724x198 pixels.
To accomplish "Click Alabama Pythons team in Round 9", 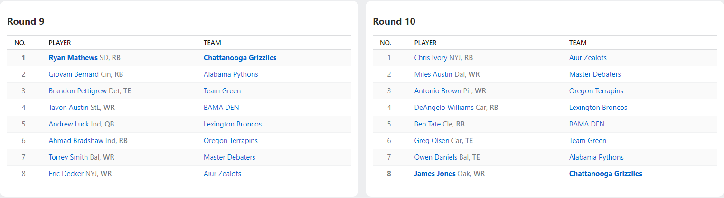I will click(231, 74).
